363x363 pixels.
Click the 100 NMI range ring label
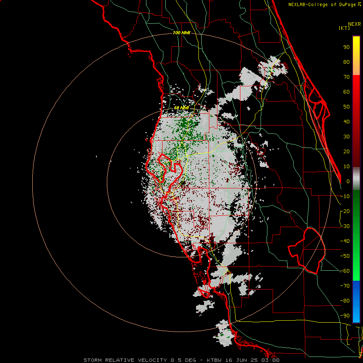181,33
